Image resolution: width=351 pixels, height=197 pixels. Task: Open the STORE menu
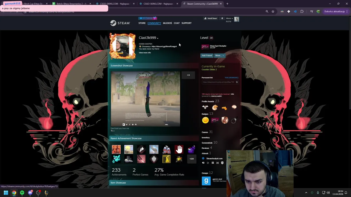pos(142,23)
